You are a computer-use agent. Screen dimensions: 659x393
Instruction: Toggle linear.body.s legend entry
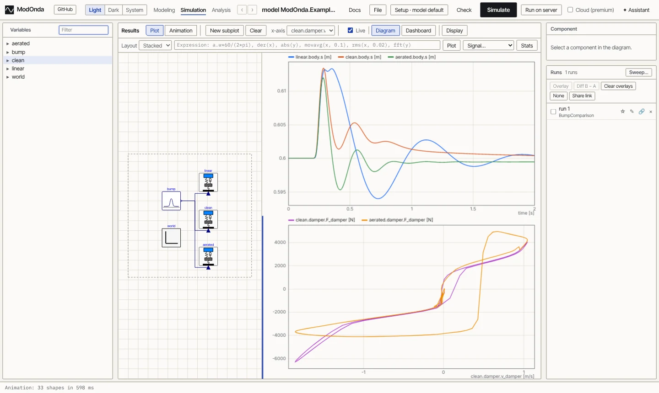tap(310, 57)
